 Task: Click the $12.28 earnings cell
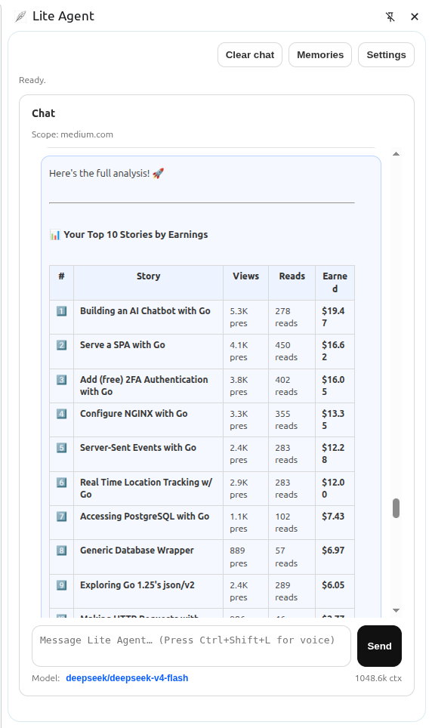[x=333, y=454]
